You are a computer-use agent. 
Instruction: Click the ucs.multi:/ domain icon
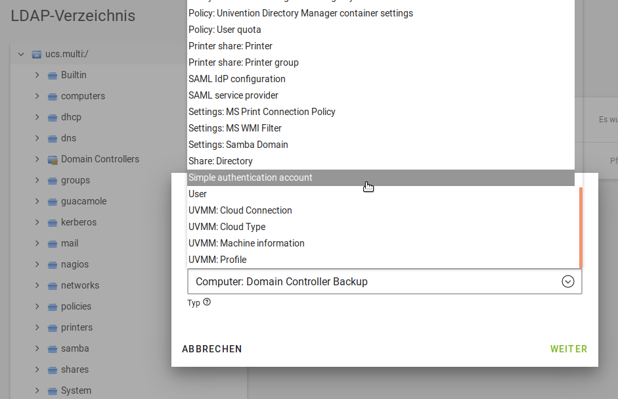(37, 55)
